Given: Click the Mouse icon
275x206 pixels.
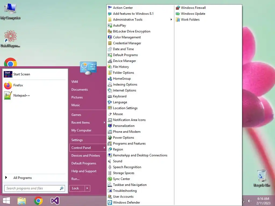Looking at the screenshot, I should pos(110,114).
